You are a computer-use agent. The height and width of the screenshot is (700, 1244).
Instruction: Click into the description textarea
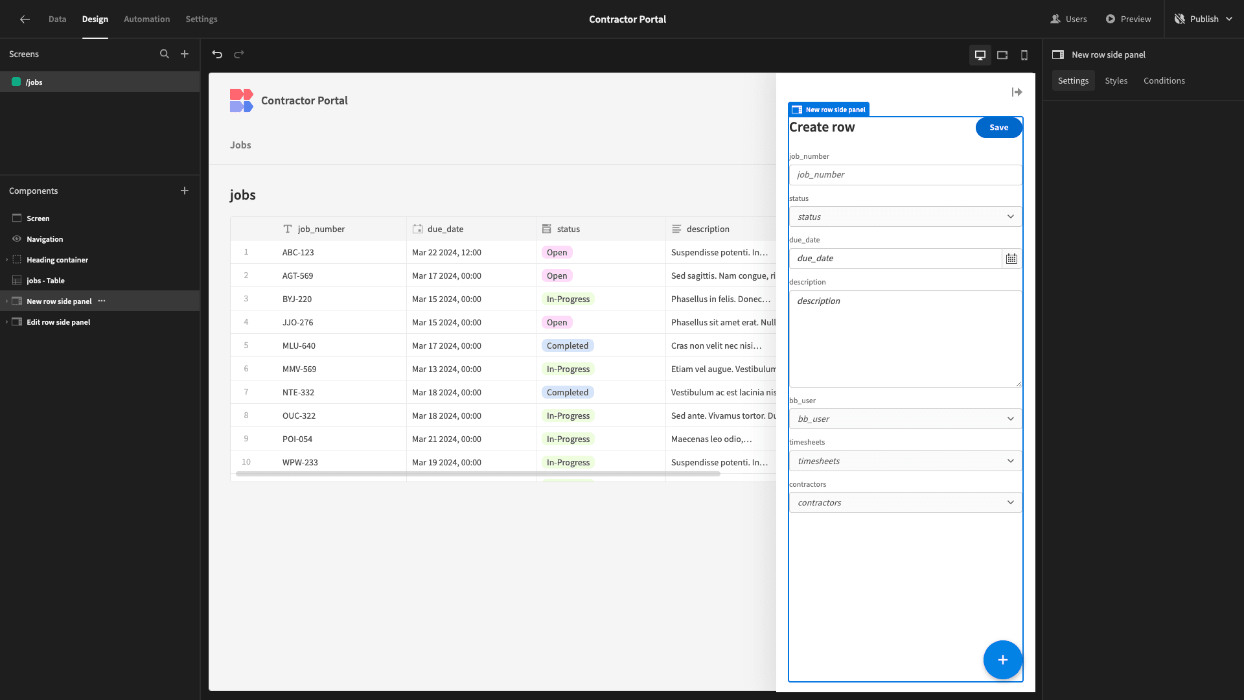pyautogui.click(x=906, y=339)
